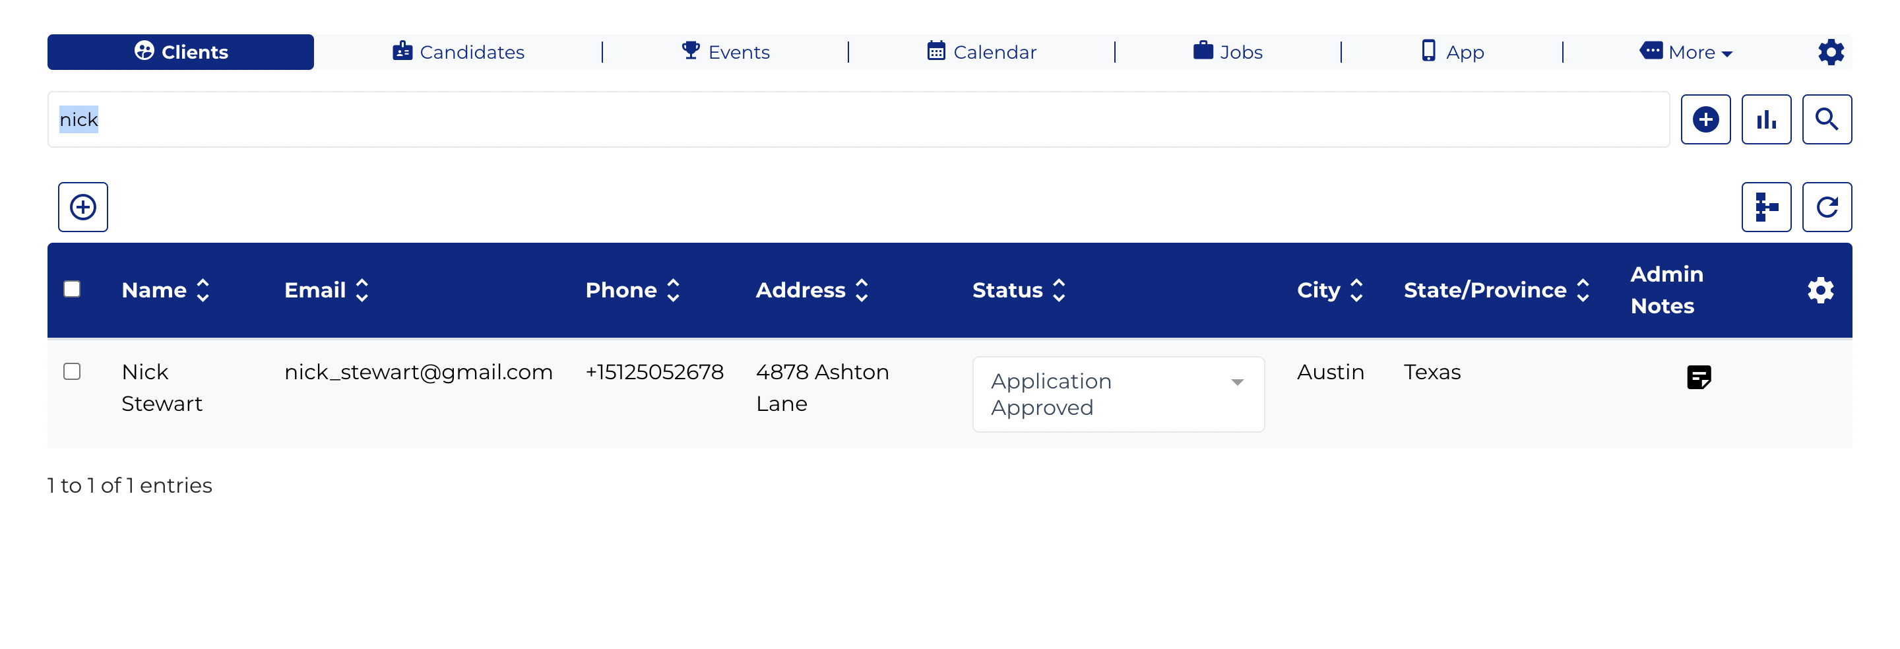Open the column tree layout icon
This screenshot has width=1900, height=649.
click(x=1766, y=207)
